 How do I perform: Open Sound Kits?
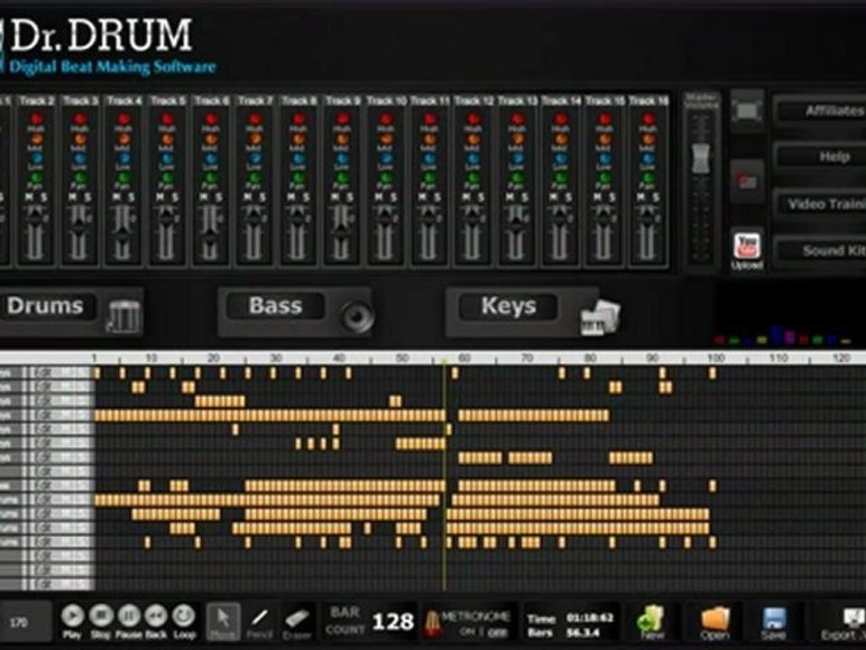pyautogui.click(x=822, y=251)
